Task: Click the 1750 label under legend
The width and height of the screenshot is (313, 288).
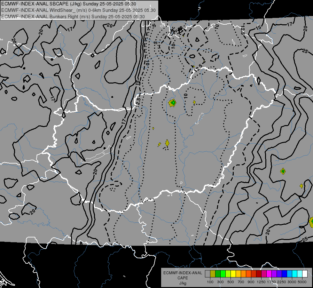Action: (271, 282)
